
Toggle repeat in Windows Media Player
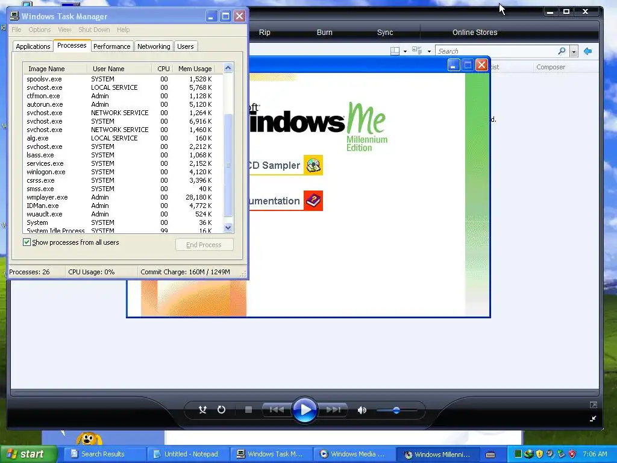(x=222, y=410)
